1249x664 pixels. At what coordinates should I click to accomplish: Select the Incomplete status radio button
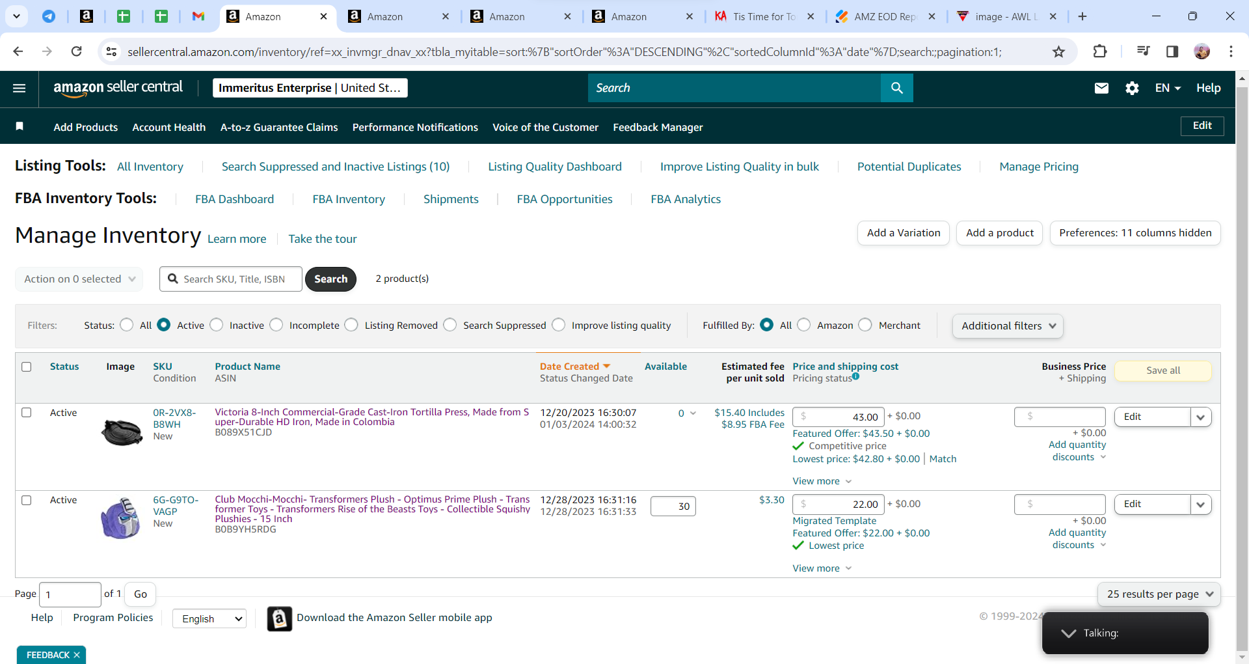[276, 324]
